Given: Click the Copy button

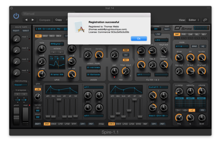Looking at the screenshot, I should 59,20.
